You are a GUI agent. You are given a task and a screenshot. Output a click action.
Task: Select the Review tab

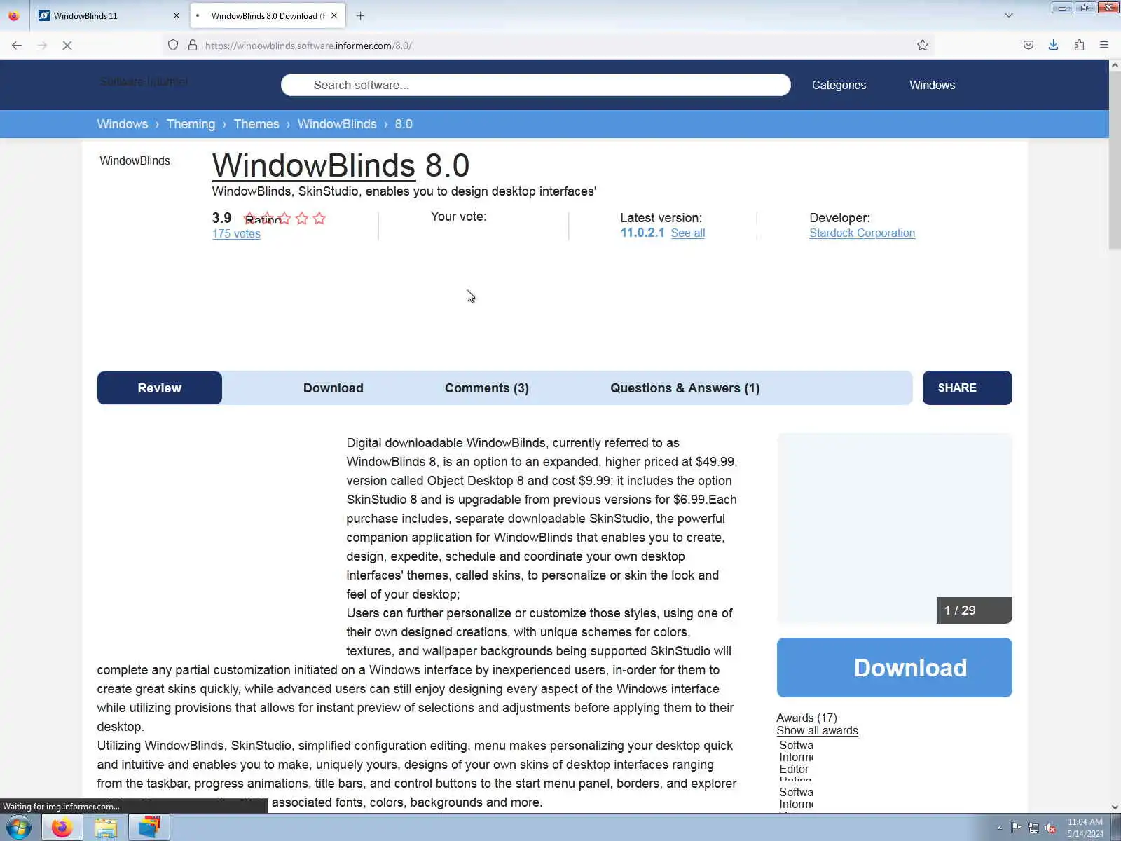[x=159, y=388]
